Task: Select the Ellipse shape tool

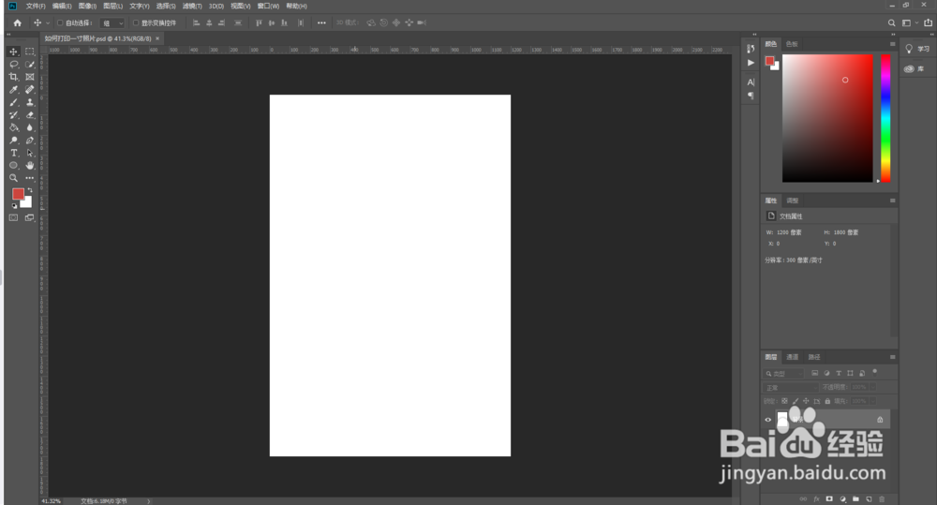Action: point(13,166)
